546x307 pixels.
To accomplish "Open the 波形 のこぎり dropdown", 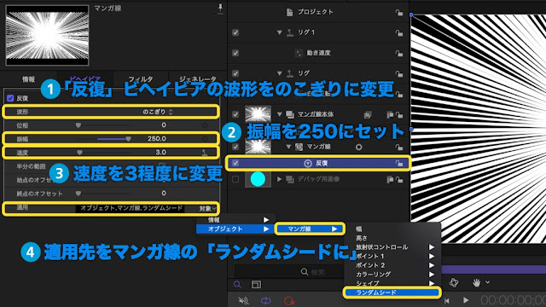I will pyautogui.click(x=158, y=112).
